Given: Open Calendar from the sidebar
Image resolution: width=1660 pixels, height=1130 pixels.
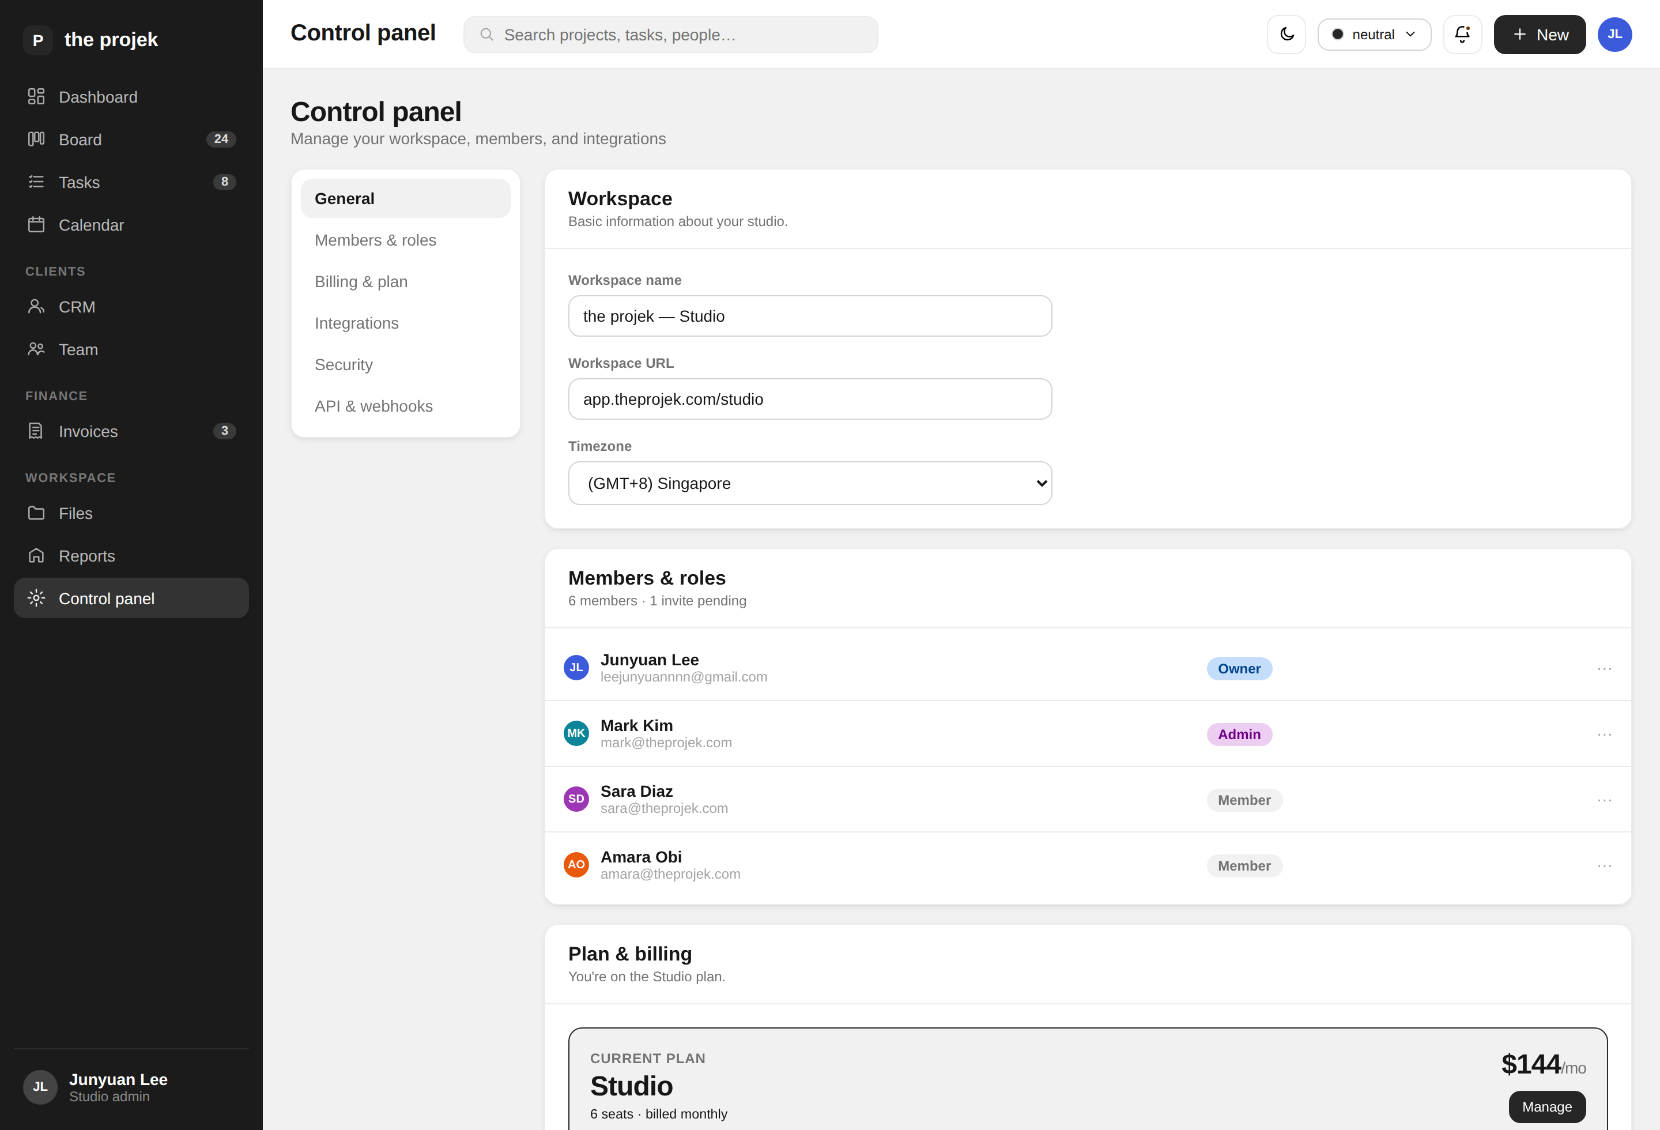Looking at the screenshot, I should point(131,225).
